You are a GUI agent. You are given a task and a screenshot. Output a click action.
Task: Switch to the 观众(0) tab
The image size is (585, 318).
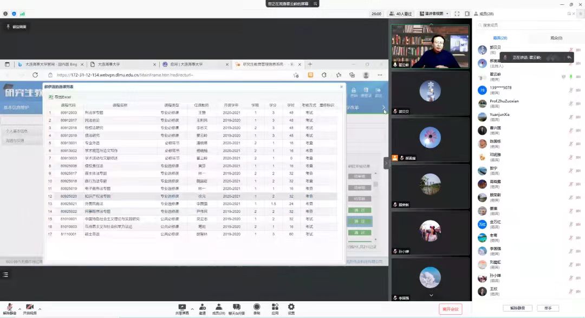[x=556, y=38]
